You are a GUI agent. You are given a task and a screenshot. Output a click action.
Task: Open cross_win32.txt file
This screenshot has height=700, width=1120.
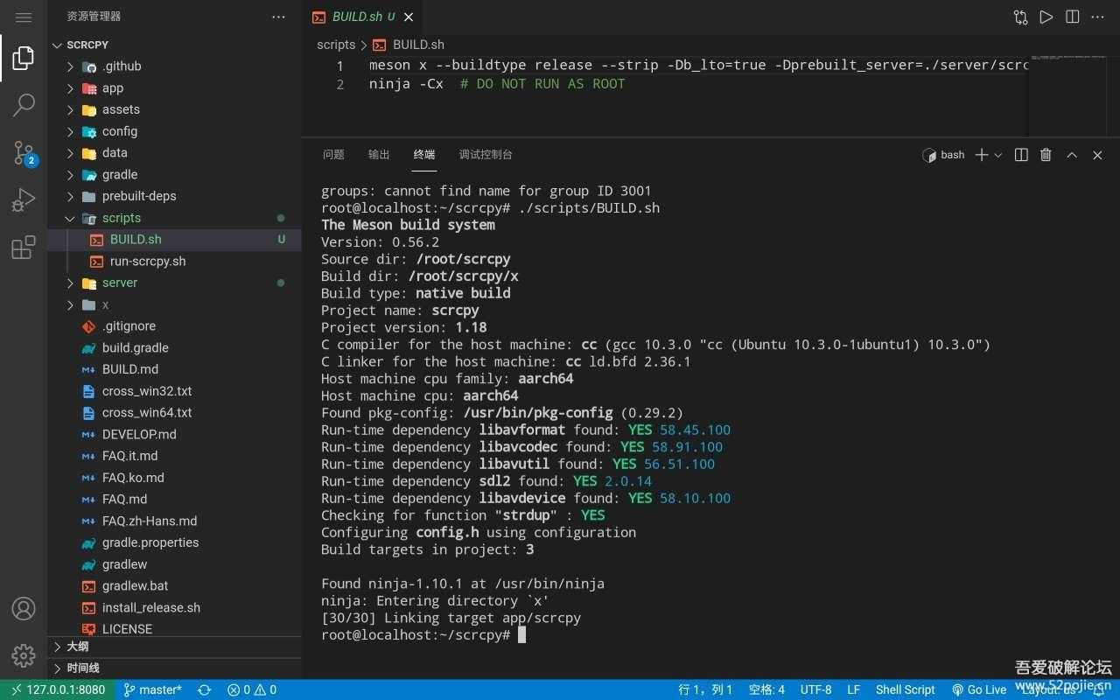(175, 391)
